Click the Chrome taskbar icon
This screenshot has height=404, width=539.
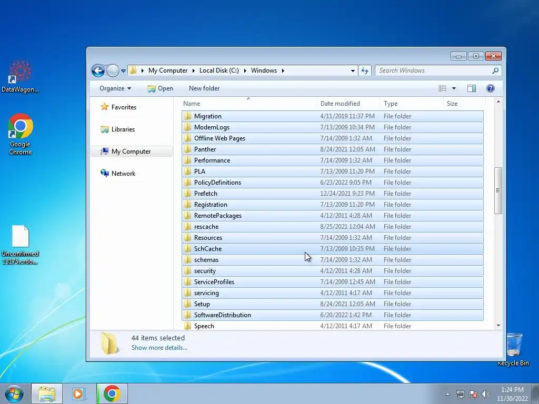(x=112, y=393)
